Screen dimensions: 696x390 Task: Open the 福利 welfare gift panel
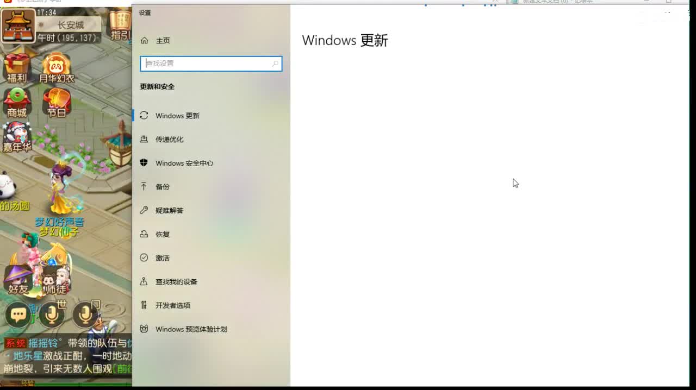[17, 65]
